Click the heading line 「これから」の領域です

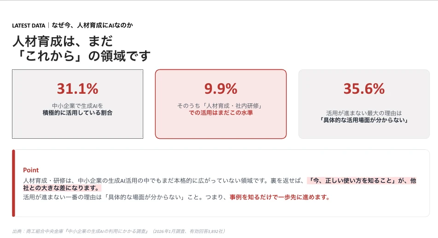(x=82, y=56)
